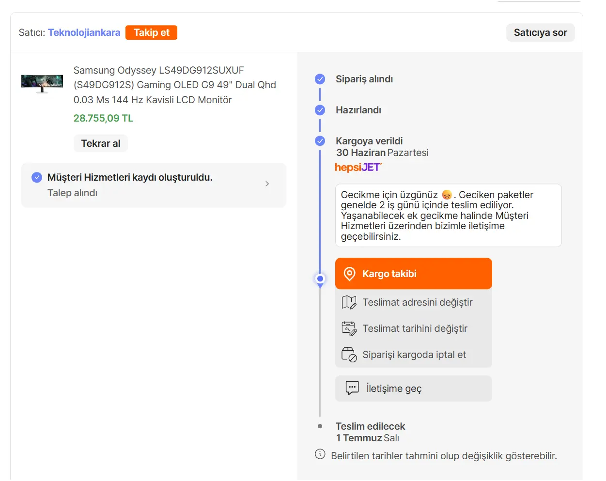Select the Hazırlandı step checkmark
This screenshot has height=481, width=606.
320,110
